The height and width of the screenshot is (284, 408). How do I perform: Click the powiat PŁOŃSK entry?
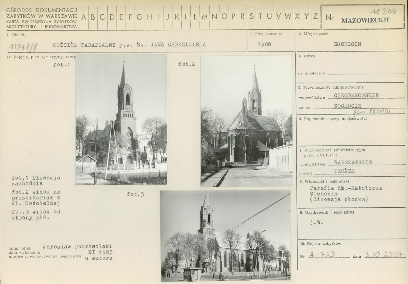point(344,171)
